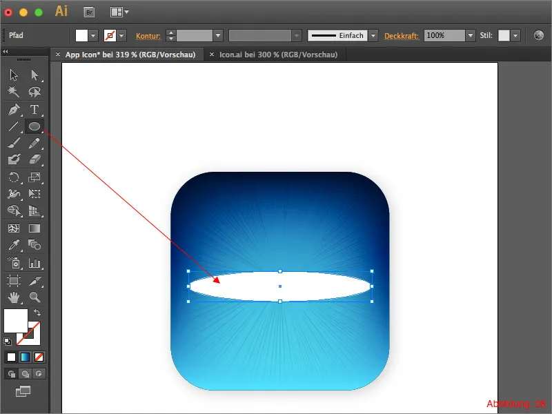Set paint mode to None
Screen dimensions: 552x414
tap(39, 357)
